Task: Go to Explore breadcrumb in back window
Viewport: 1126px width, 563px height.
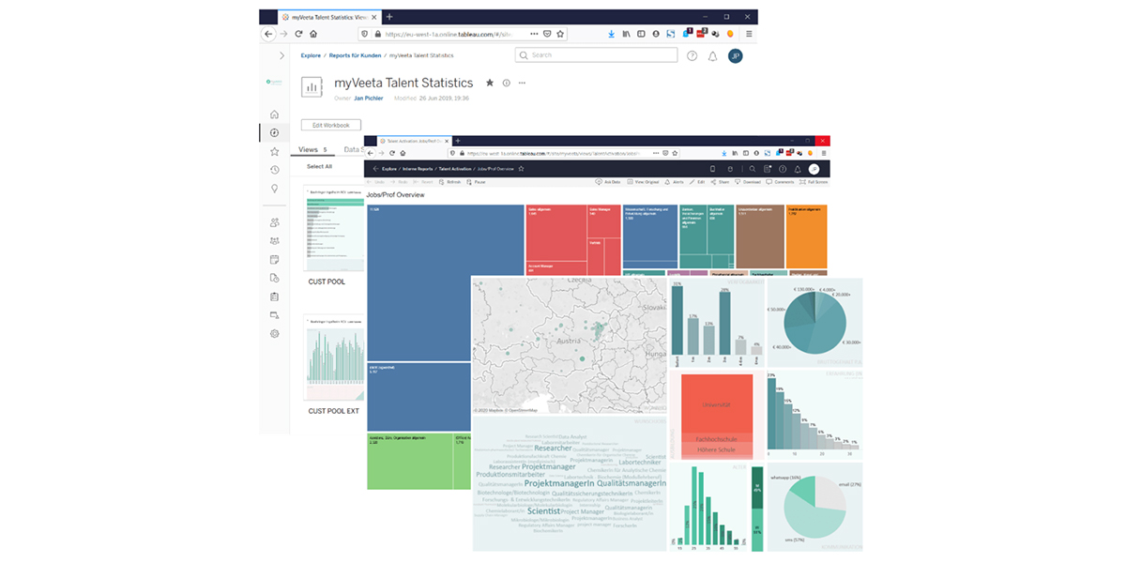Action: 311,55
